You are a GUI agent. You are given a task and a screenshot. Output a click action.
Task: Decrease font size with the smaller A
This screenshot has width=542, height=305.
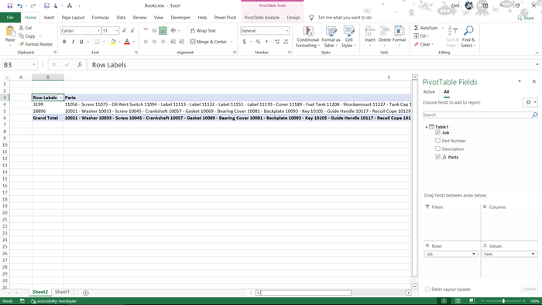coord(132,31)
